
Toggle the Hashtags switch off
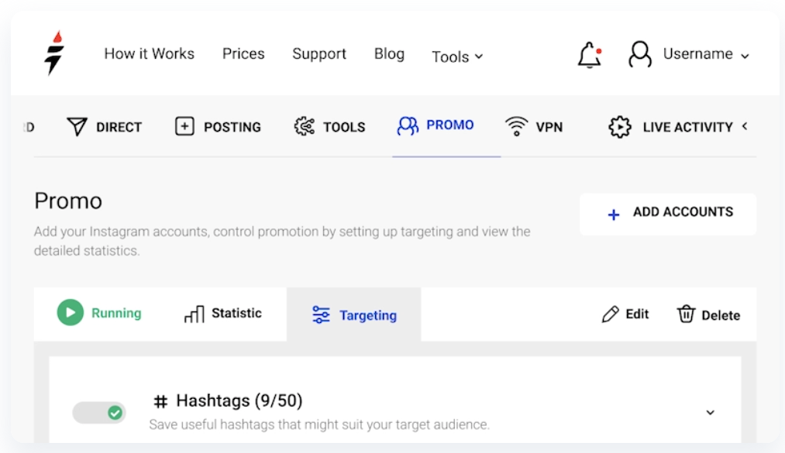pyautogui.click(x=99, y=413)
